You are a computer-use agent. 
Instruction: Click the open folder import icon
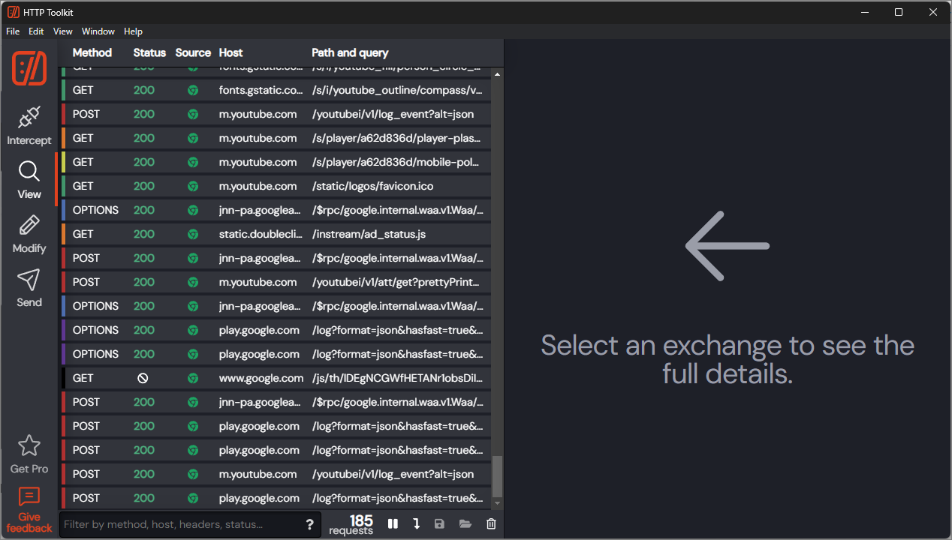(465, 524)
